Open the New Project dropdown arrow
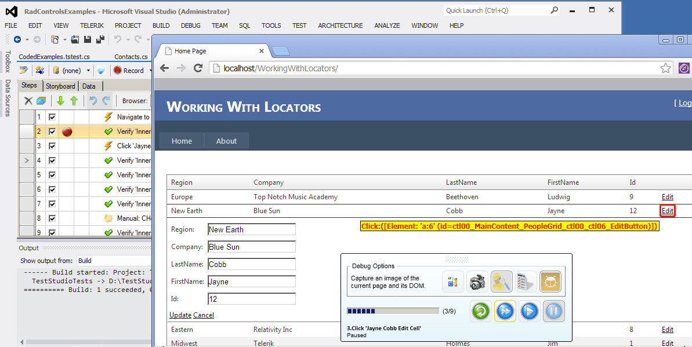This screenshot has height=347, width=692. (x=64, y=40)
